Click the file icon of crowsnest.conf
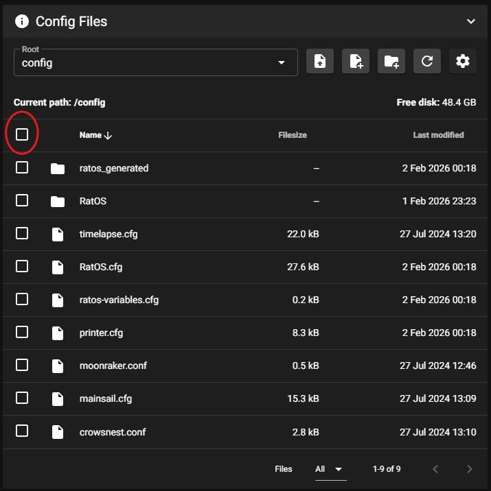Screen dimensions: 491x491 58,432
